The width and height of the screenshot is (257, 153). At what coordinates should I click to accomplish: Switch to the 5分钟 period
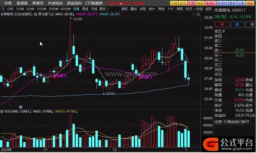30,9
